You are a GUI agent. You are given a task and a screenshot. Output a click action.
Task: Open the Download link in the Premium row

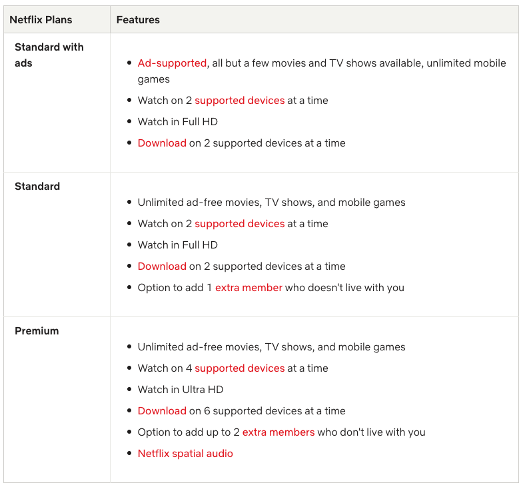(162, 411)
